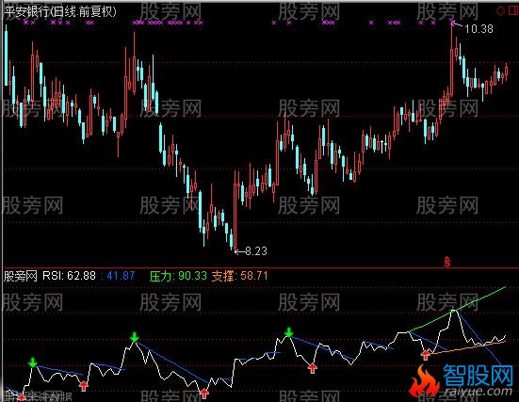Click the 股旁网 indicator name before RSI
This screenshot has width=519, height=402.
click(20, 276)
